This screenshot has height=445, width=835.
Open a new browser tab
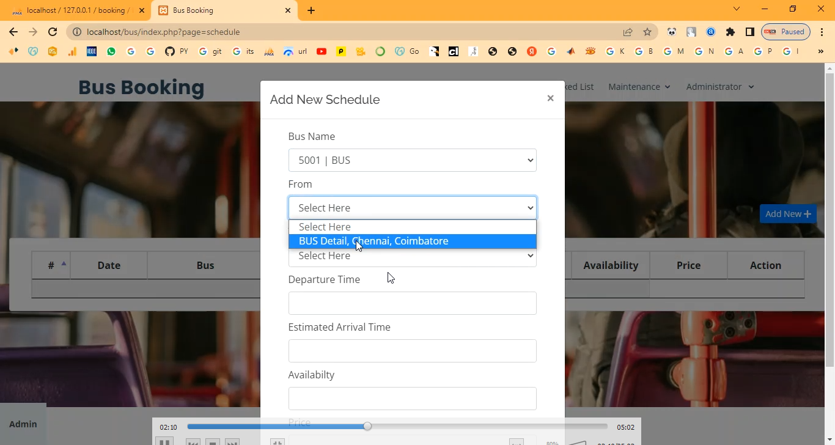[311, 10]
